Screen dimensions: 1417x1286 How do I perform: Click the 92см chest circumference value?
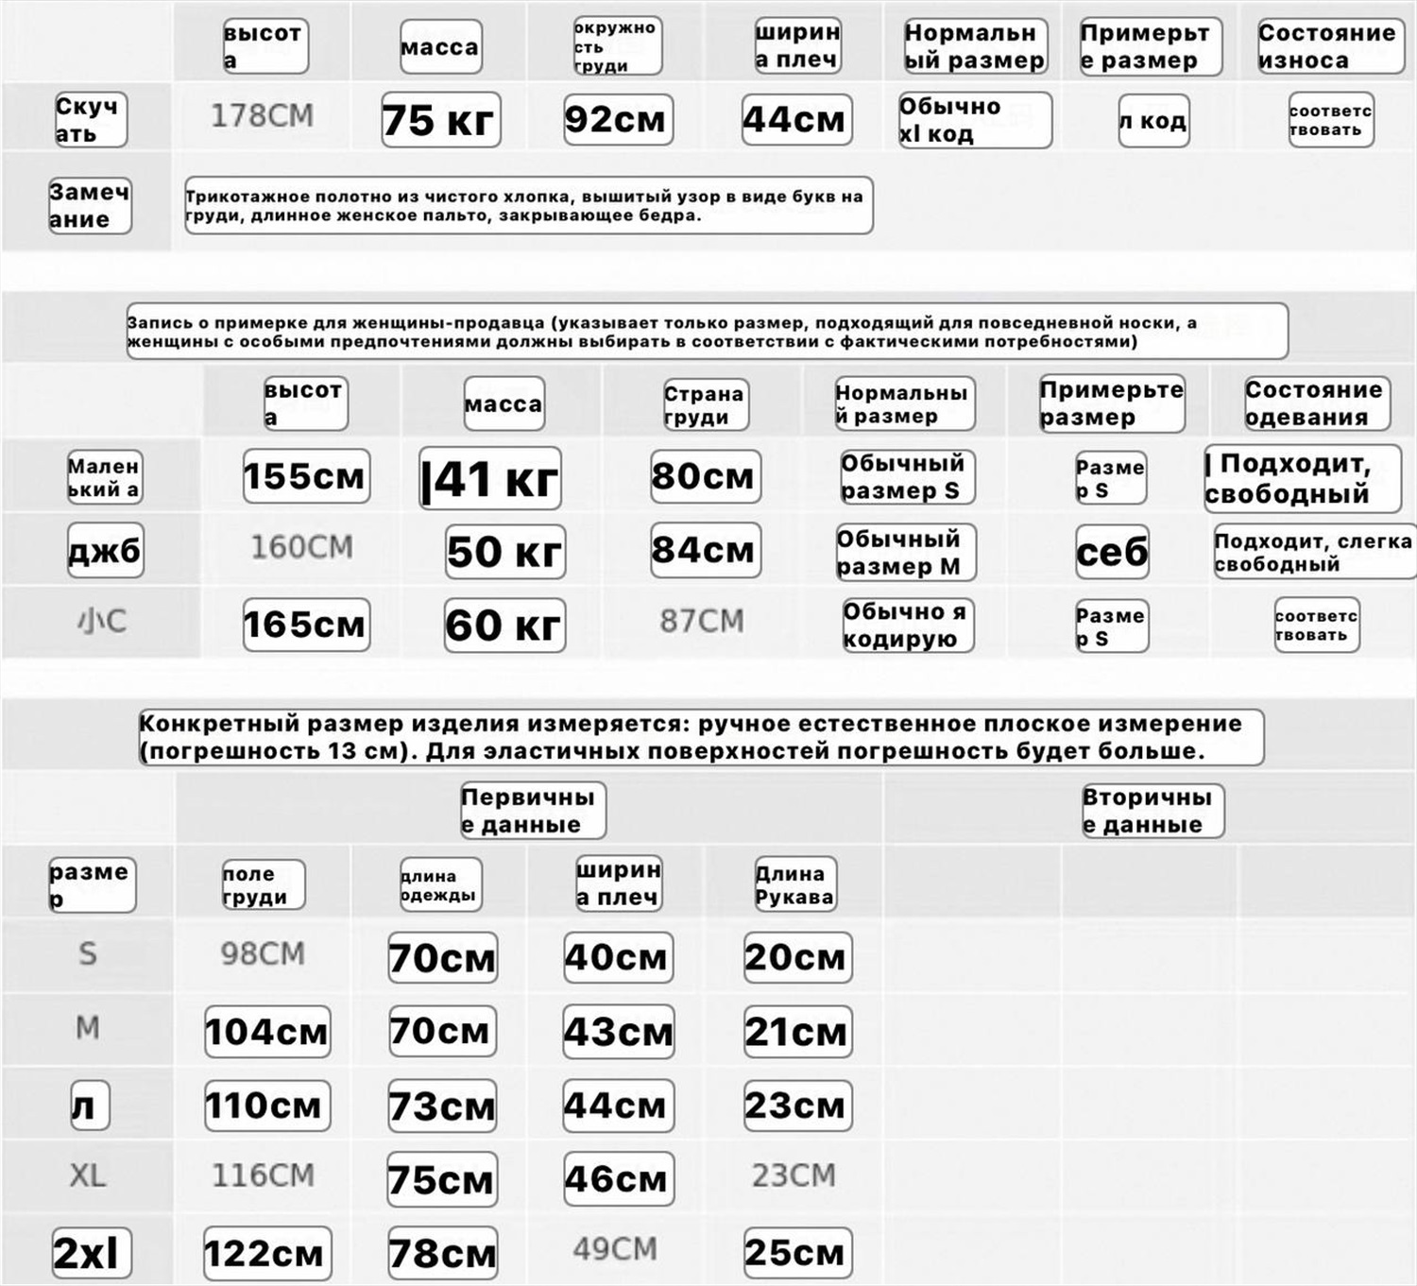click(x=618, y=119)
